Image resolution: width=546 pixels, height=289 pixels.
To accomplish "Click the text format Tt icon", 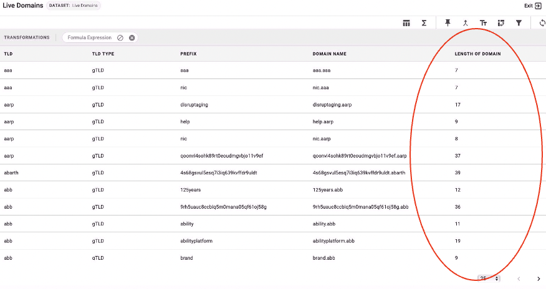I will [x=483, y=23].
